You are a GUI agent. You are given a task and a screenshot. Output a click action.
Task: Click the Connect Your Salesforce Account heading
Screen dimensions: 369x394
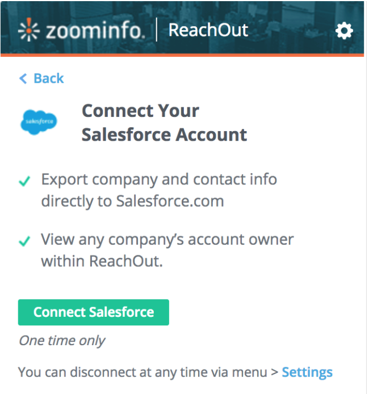click(164, 123)
